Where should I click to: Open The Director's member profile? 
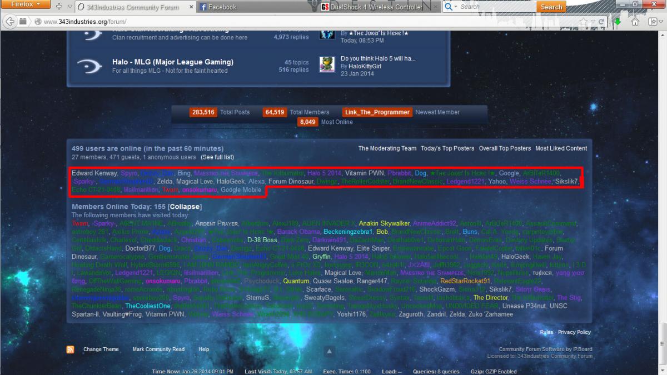tap(491, 298)
